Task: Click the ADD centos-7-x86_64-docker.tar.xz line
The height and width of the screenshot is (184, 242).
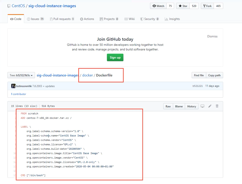Action: pos(46,118)
